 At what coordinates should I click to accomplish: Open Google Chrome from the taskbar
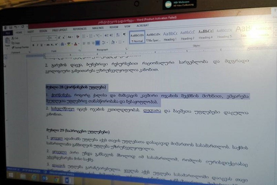tap(56, 180)
